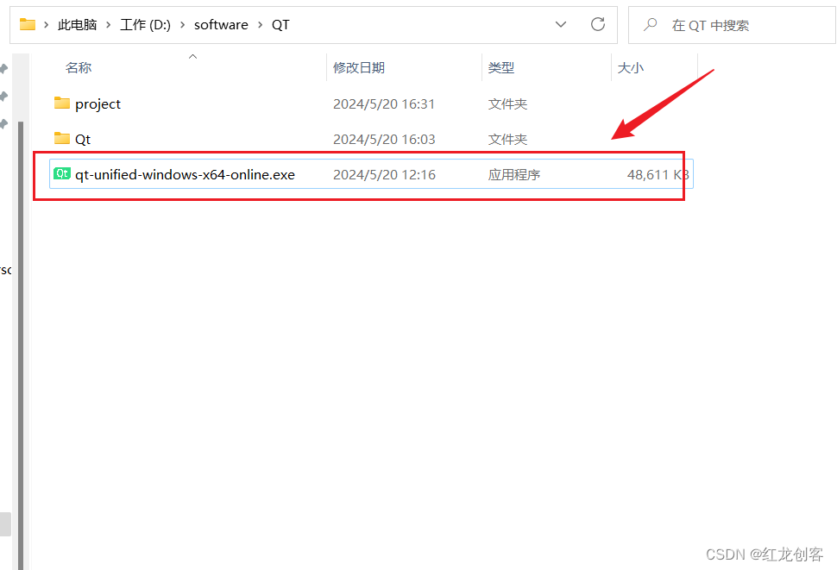Click date 2024/5/20 16:03
837x570 pixels.
(384, 139)
